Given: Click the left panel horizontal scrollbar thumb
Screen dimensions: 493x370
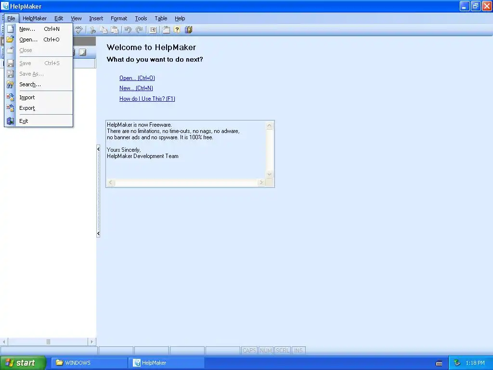Looking at the screenshot, I should [x=48, y=342].
